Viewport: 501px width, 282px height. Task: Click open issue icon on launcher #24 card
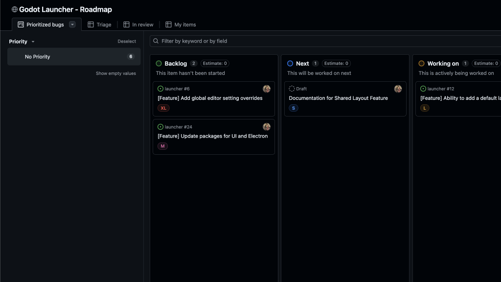tap(160, 127)
